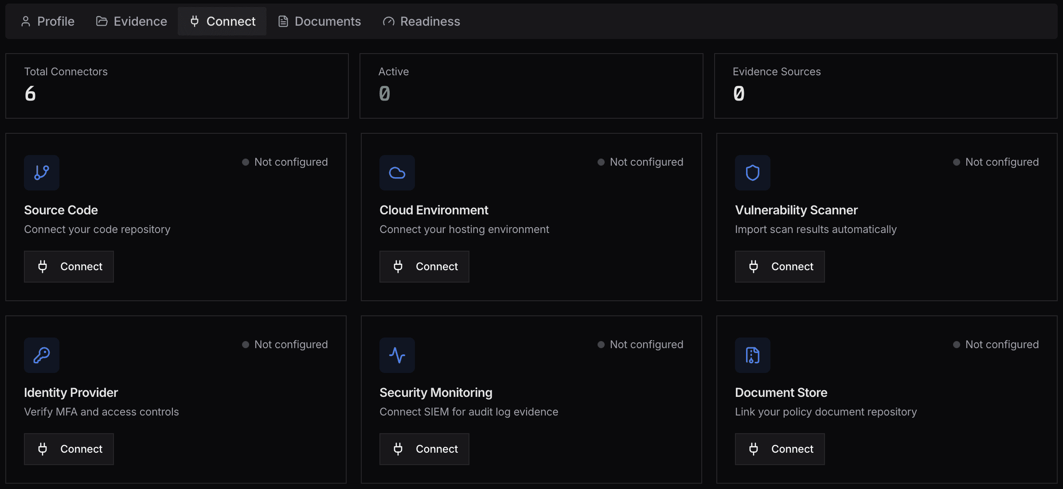Click the Security Monitoring activity pulse icon

click(x=397, y=355)
